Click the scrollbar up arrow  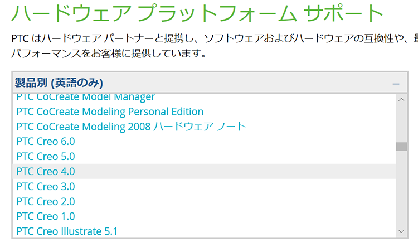[401, 100]
